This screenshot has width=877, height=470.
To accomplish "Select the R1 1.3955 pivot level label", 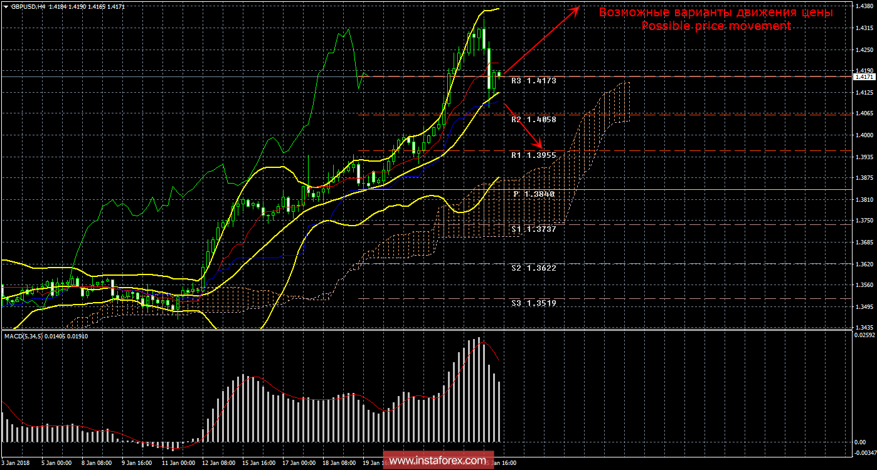I will coord(533,155).
